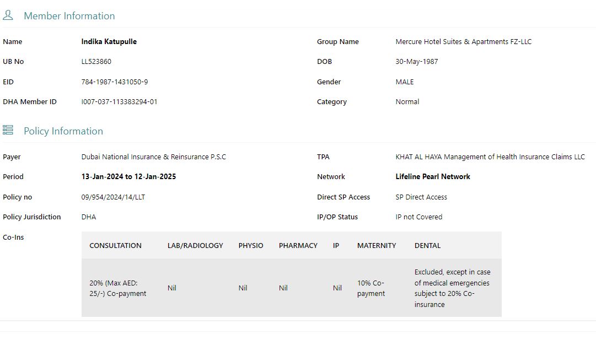This screenshot has width=596, height=345.
Task: Select the date of birth 30-May-1987
Action: tap(416, 62)
